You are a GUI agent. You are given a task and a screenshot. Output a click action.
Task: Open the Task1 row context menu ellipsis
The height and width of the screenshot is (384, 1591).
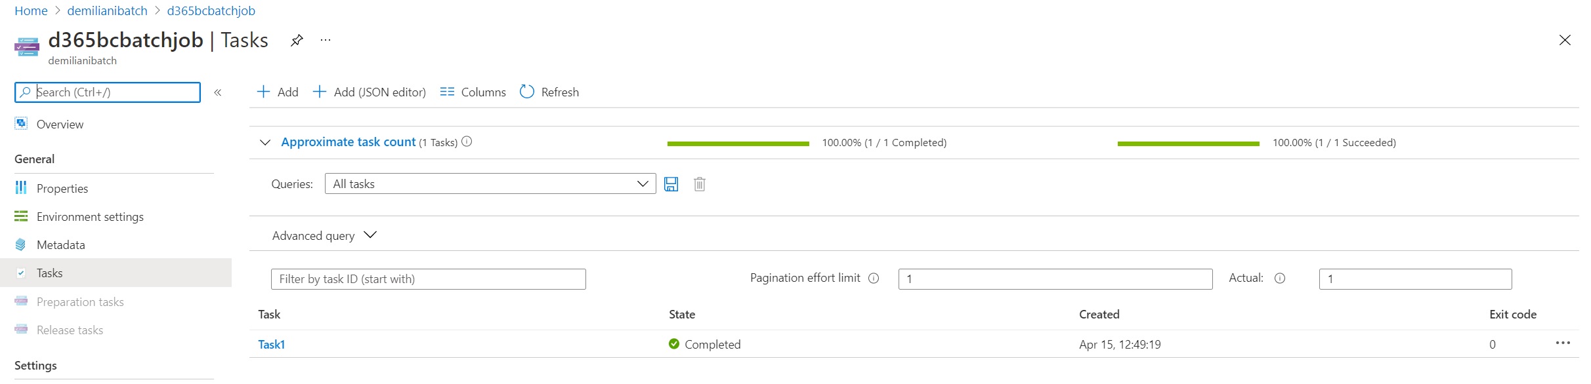(x=1563, y=343)
